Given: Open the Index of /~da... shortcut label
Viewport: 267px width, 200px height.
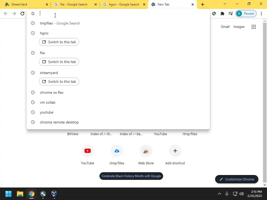Looking at the screenshot, I should 131,134.
